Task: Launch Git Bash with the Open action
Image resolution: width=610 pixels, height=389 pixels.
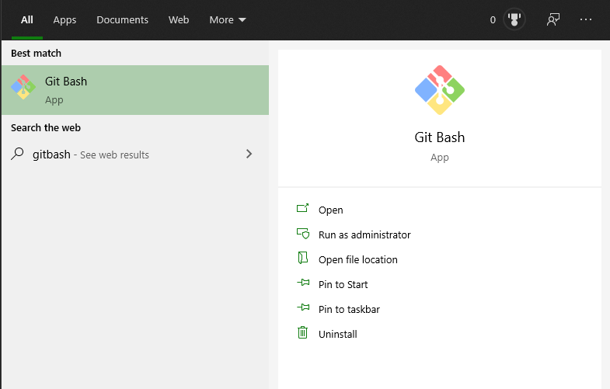Action: click(330, 210)
